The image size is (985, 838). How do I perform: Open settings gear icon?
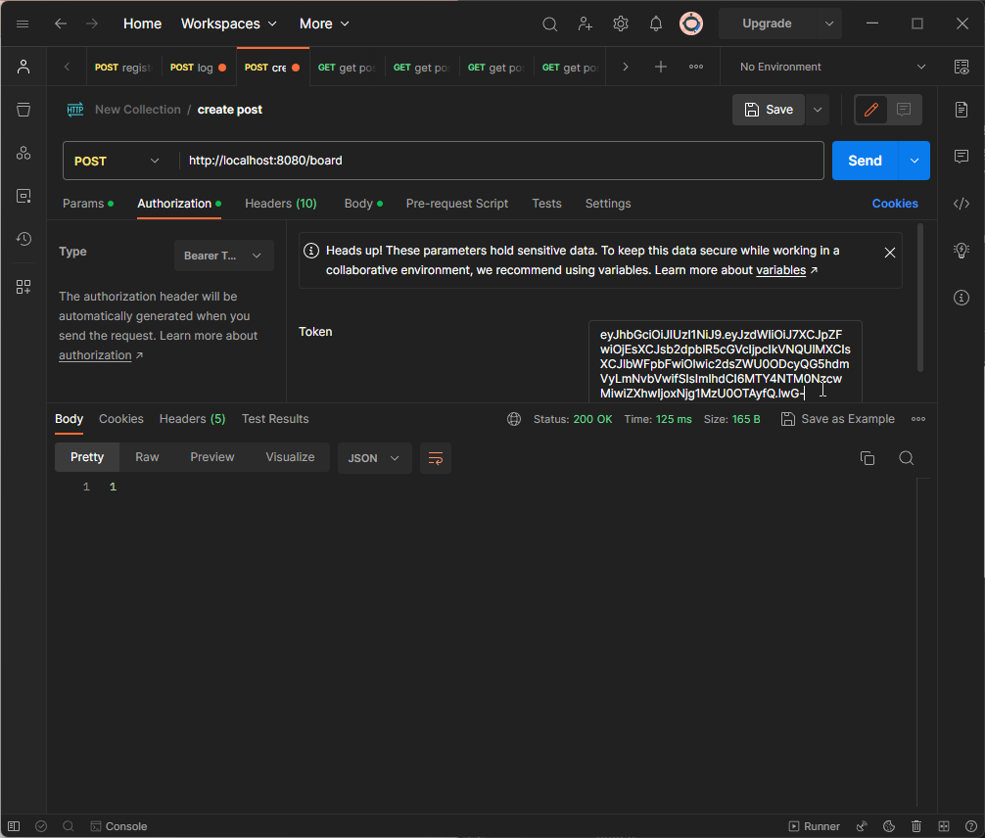pos(621,23)
